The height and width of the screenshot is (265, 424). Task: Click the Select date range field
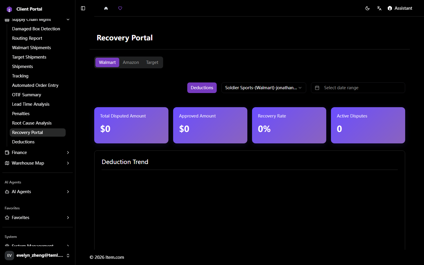point(358,88)
